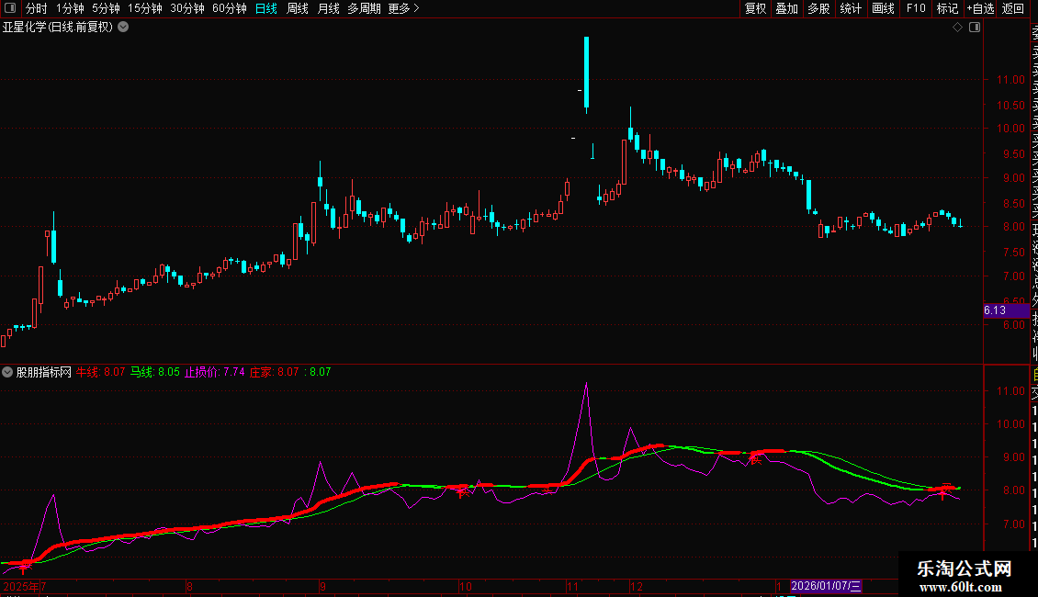1038x597 pixels.
Task: Open F10 company information
Action: (916, 8)
